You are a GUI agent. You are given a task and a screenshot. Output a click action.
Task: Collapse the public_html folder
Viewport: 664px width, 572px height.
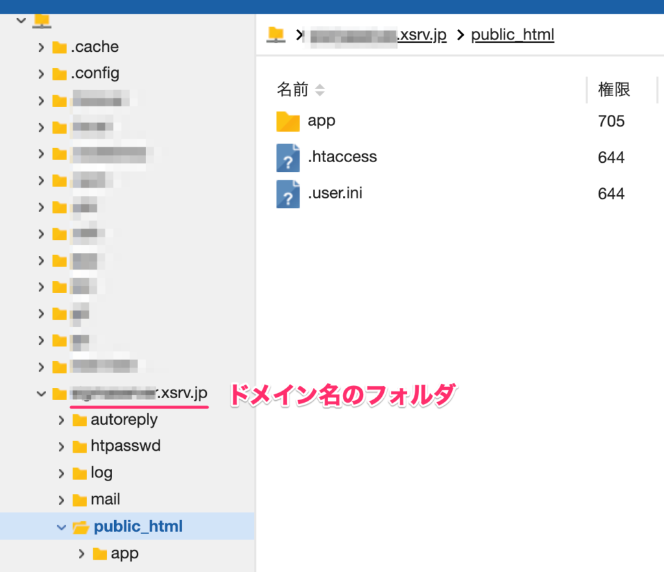click(x=62, y=527)
